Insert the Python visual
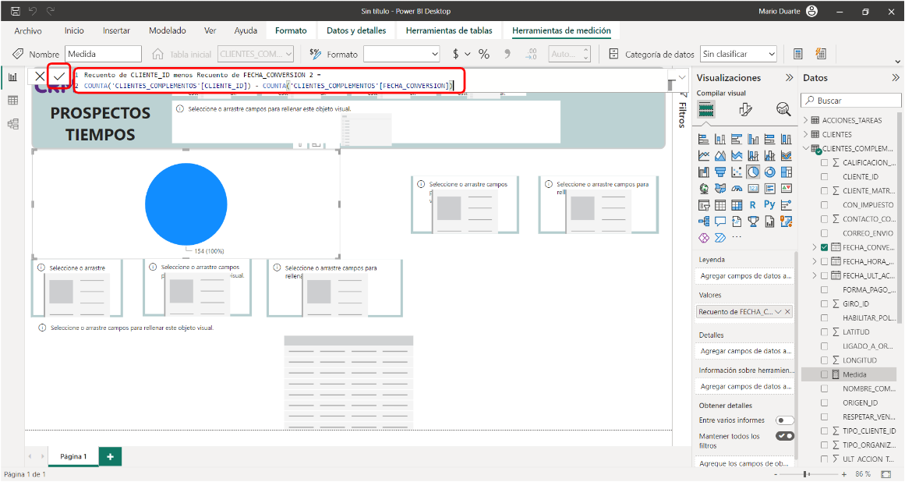Image resolution: width=905 pixels, height=482 pixels. pyautogui.click(x=769, y=205)
